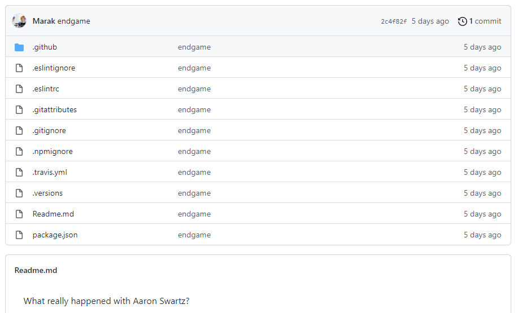Click endgame commit message for .travis.yml

coord(194,173)
